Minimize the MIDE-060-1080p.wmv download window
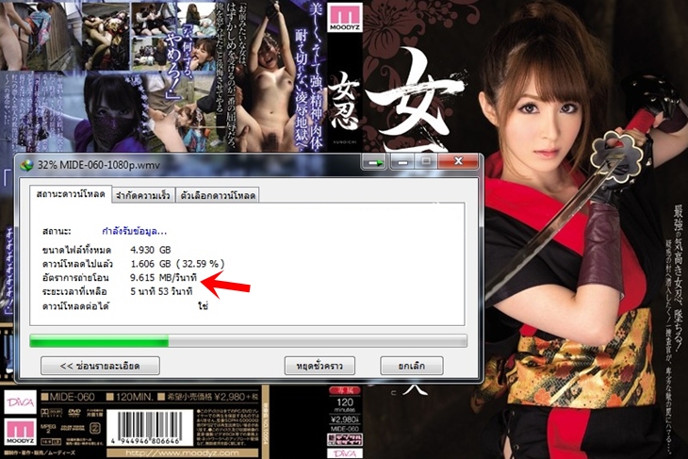Image resolution: width=688 pixels, height=459 pixels. [401, 162]
